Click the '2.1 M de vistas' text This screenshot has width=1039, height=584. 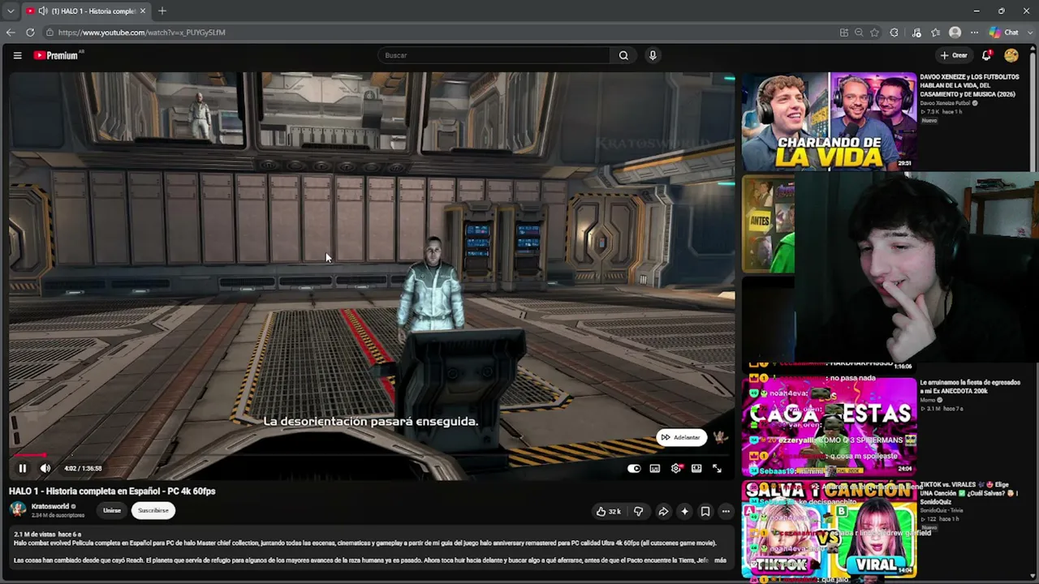(35, 535)
